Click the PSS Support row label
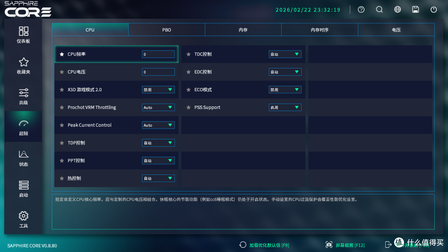Screen dimensions: 448x252 tap(207, 107)
